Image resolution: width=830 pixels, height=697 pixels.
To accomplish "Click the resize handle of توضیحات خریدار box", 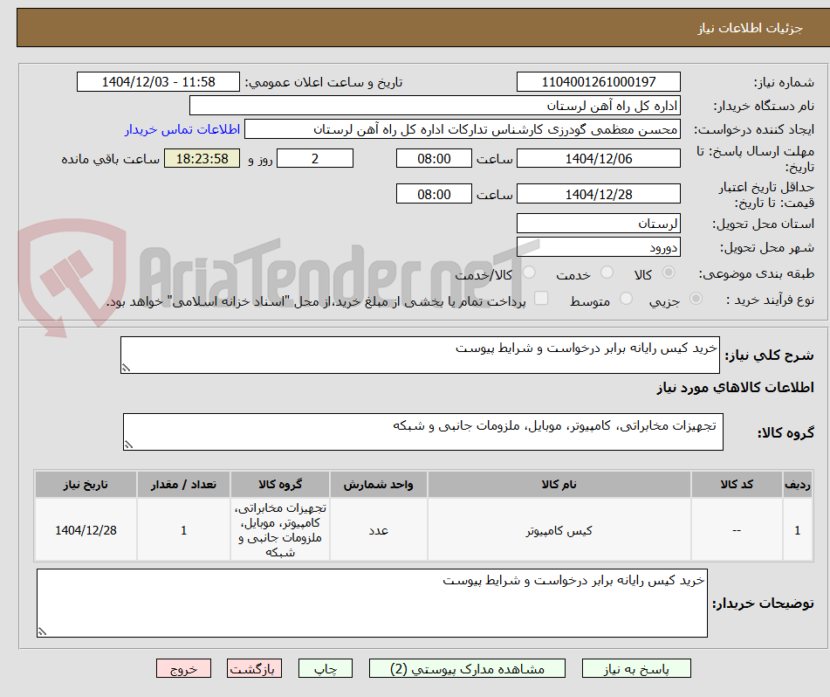I will coord(43,631).
